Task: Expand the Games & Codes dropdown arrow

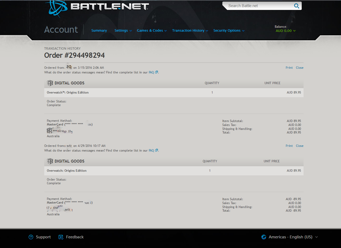Action: 166,31
